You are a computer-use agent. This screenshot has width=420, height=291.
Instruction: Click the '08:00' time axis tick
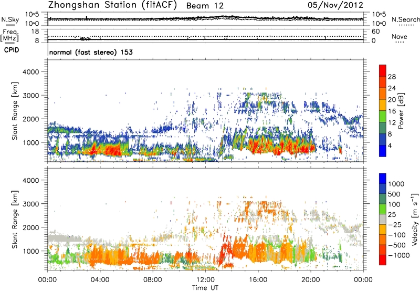[153, 280]
